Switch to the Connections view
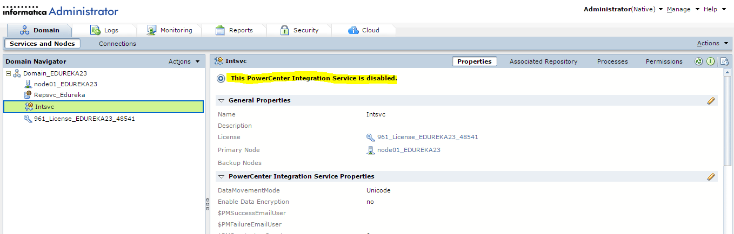Image resolution: width=734 pixels, height=234 pixels. tap(117, 44)
